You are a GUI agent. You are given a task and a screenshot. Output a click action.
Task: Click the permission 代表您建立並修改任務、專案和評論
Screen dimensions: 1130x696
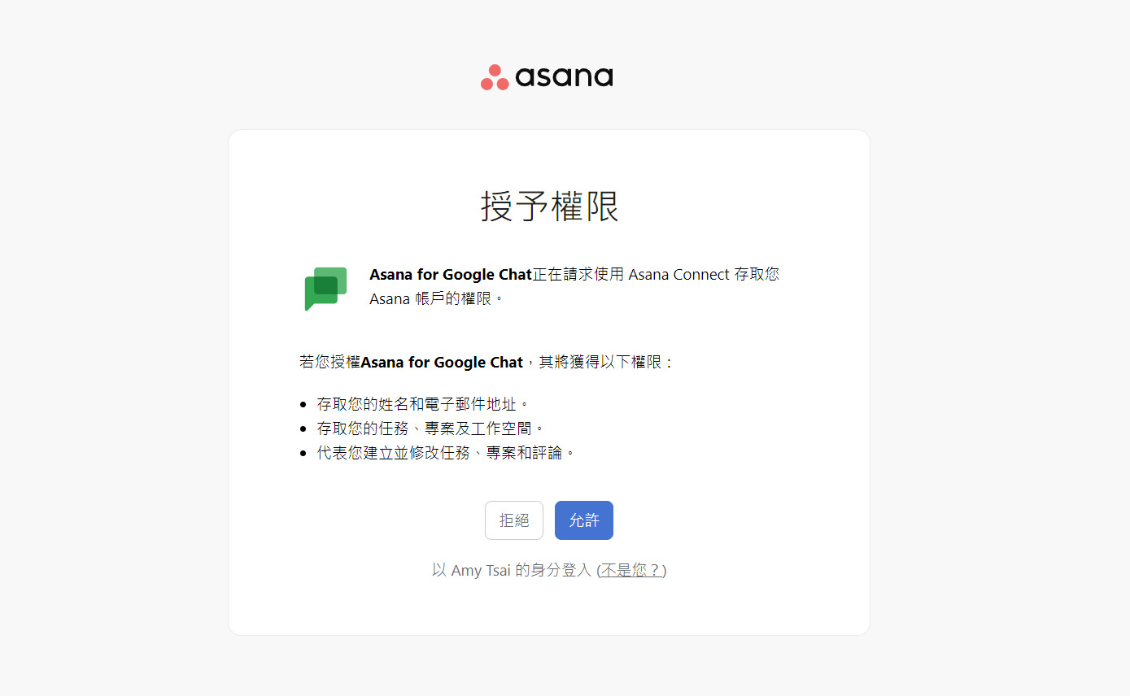coord(447,453)
